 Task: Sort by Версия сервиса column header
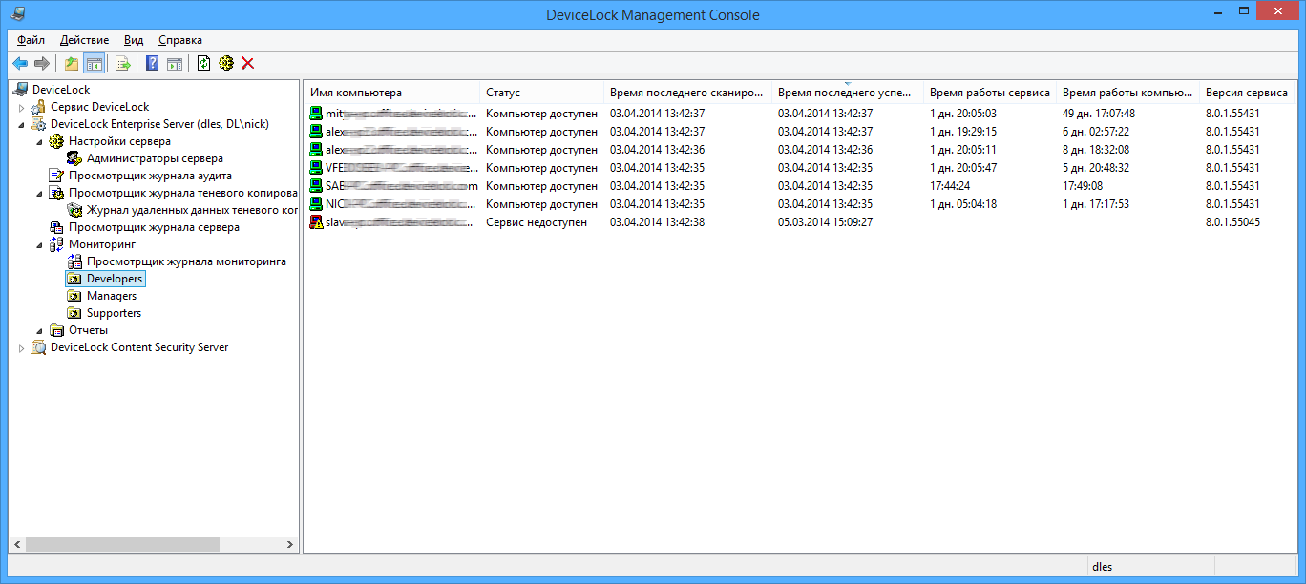coord(1247,93)
